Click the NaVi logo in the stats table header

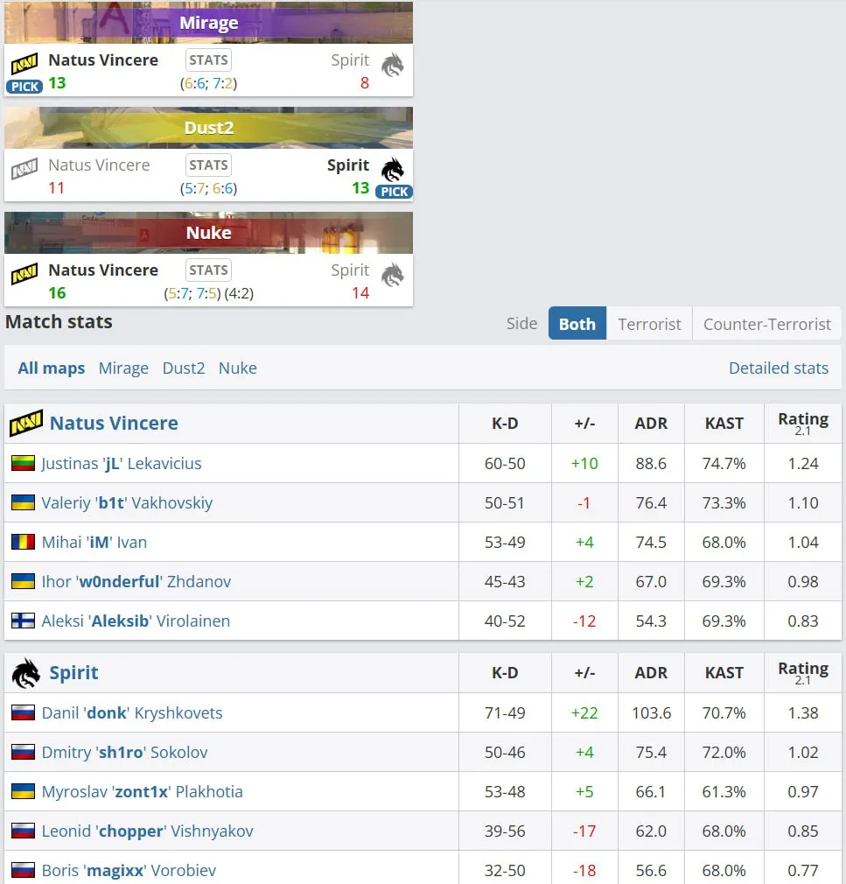point(26,424)
